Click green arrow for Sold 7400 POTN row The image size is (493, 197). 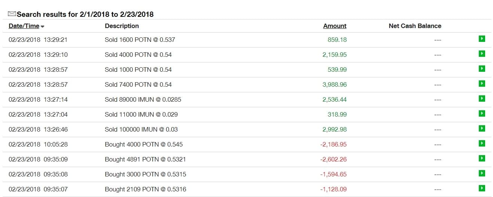tap(482, 84)
